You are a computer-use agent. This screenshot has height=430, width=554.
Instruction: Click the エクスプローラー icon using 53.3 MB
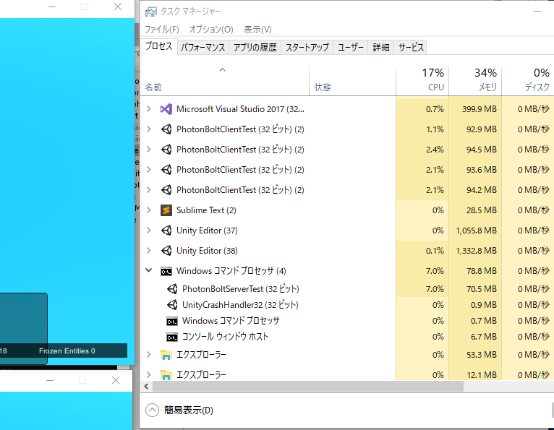[x=166, y=354]
